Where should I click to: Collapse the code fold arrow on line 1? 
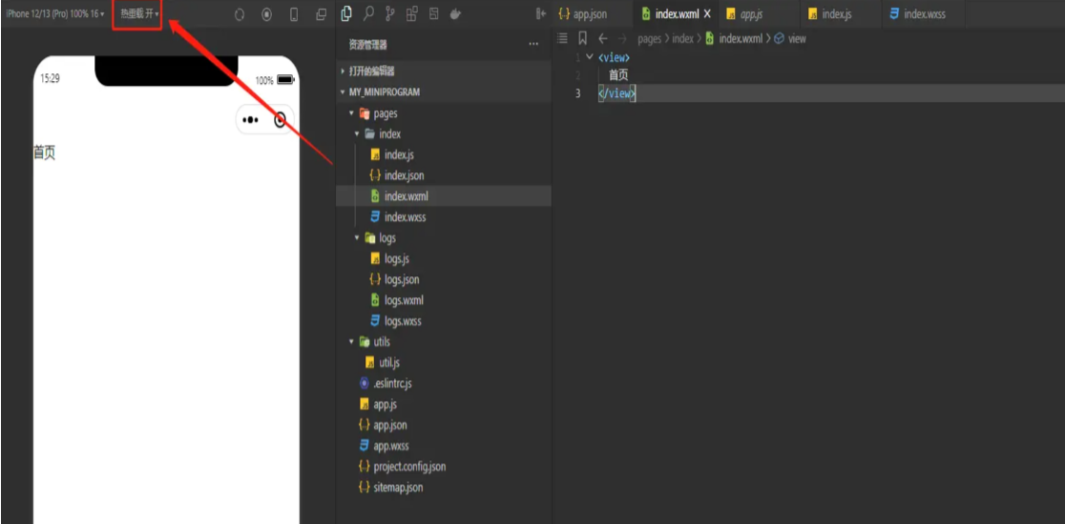pos(589,57)
